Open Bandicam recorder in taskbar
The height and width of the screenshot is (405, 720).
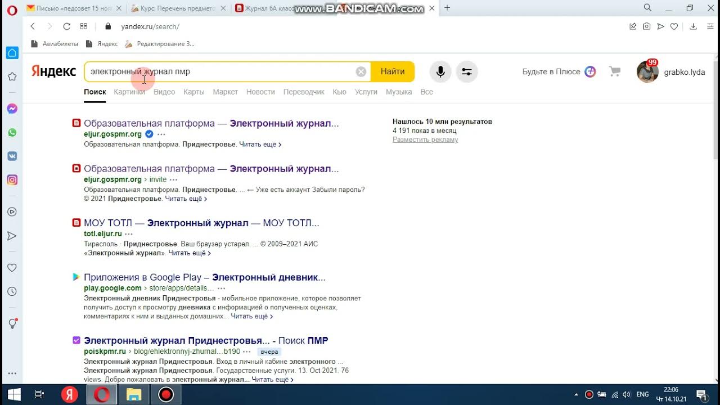(x=166, y=394)
